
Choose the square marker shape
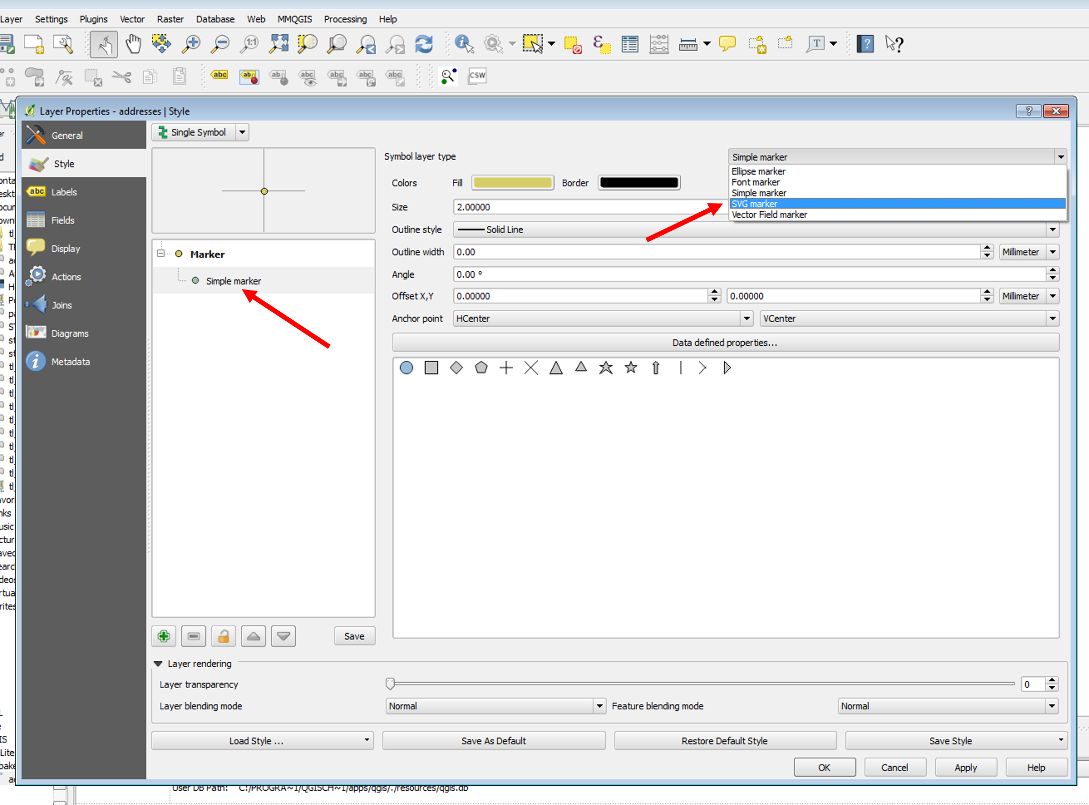click(x=431, y=368)
